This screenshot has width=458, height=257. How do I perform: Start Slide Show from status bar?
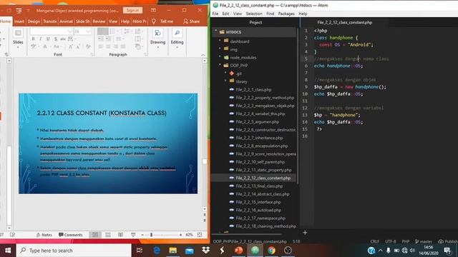coord(133,235)
